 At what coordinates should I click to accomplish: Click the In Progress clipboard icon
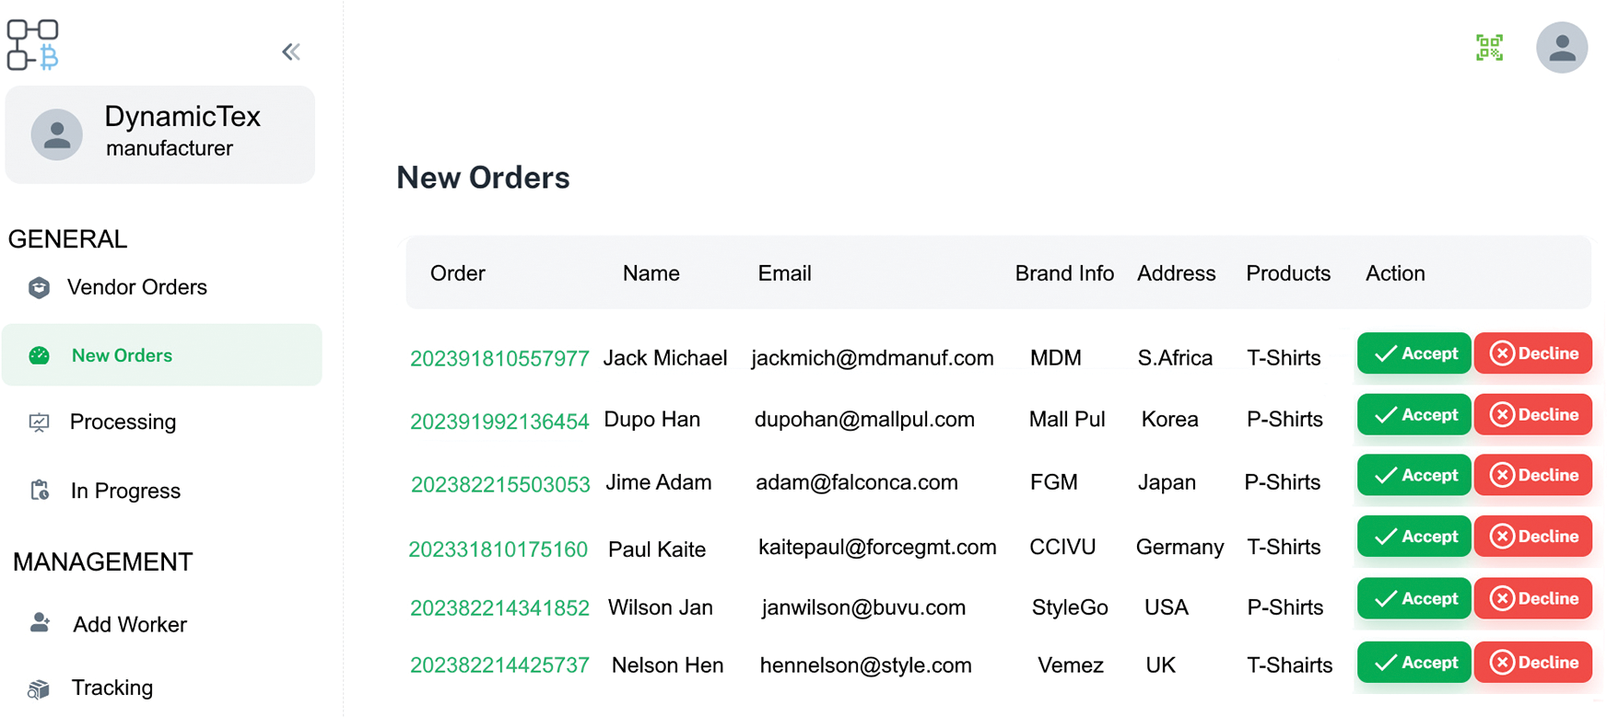pyautogui.click(x=40, y=491)
